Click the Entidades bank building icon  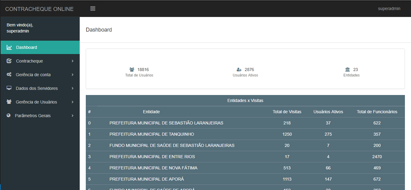pyautogui.click(x=348, y=70)
